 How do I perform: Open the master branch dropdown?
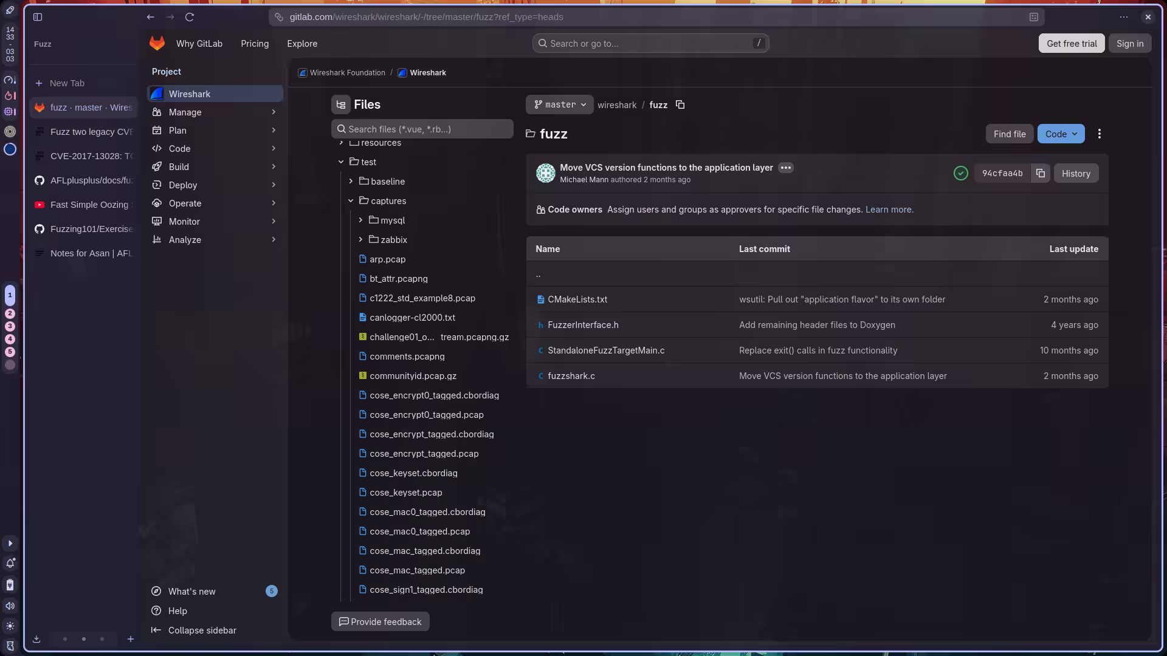(559, 104)
